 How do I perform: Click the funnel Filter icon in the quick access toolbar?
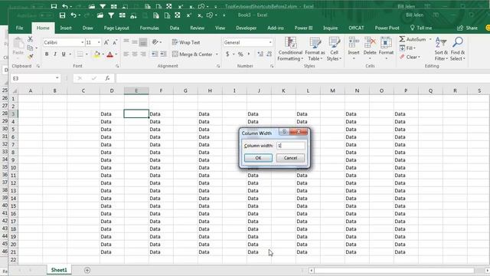click(111, 15)
